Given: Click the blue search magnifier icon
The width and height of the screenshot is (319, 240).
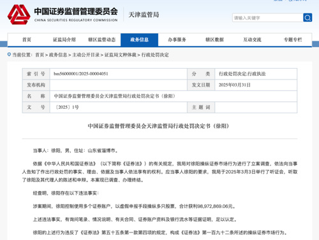Looking at the screenshot, I should pyautogui.click(x=308, y=18).
